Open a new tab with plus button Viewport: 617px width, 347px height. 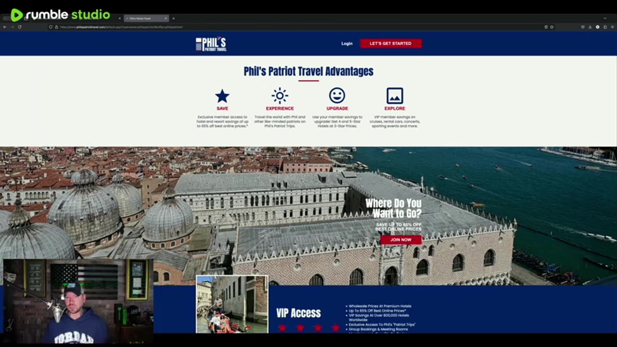(174, 18)
